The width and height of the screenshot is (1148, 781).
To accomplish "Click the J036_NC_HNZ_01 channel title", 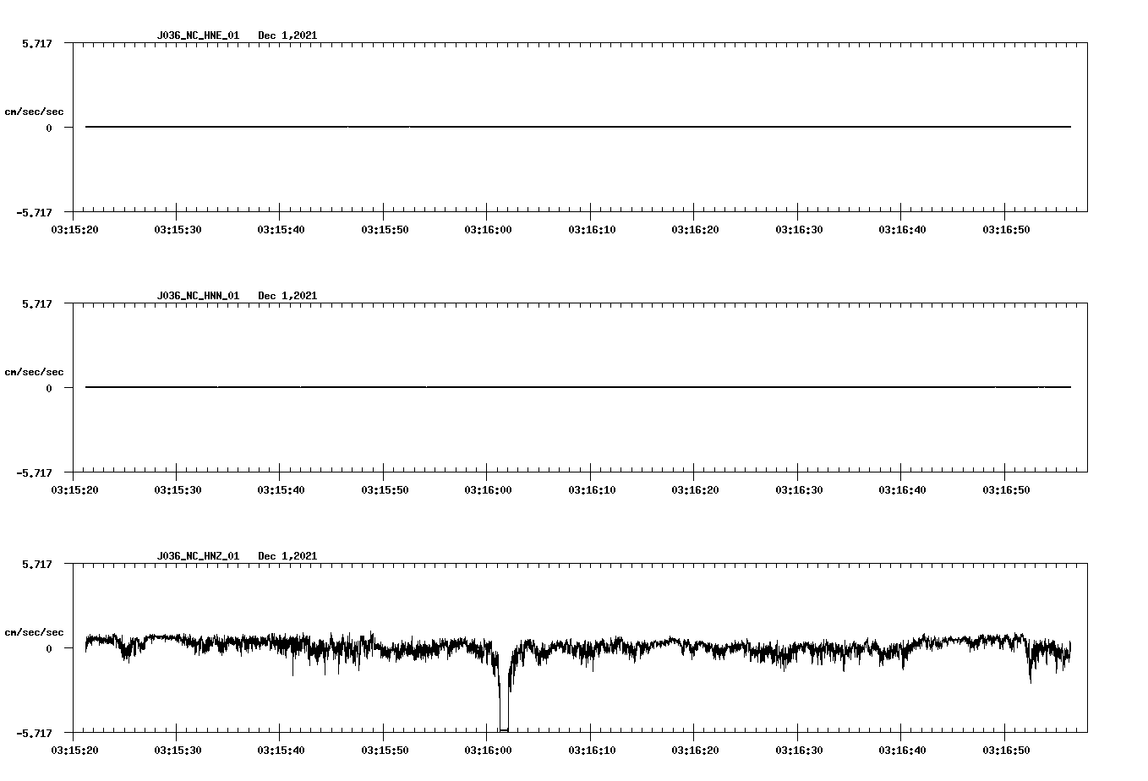I will 198,556.
